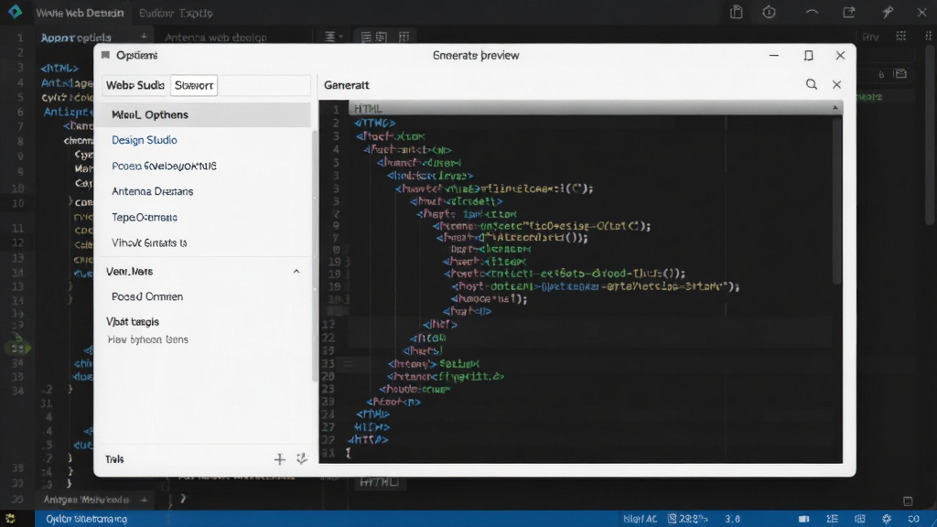Image resolution: width=937 pixels, height=527 pixels.
Task: Click the flag icon beside the Options title
Action: pos(106,55)
